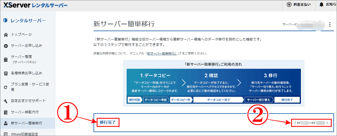Screen dimensions: 337x136
Task: Click the plus icon beside サーバーお申し込み
Action: [6, 46]
